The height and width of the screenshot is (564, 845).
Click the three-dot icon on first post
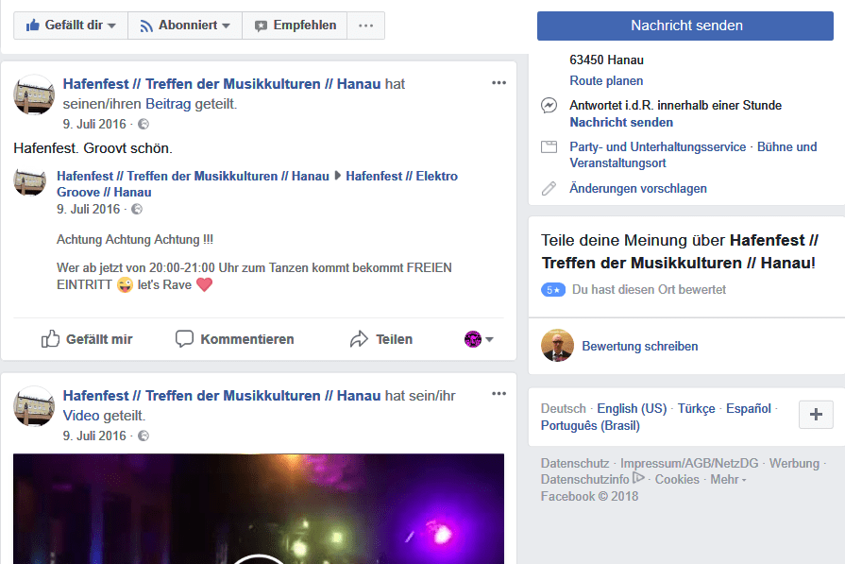click(499, 83)
